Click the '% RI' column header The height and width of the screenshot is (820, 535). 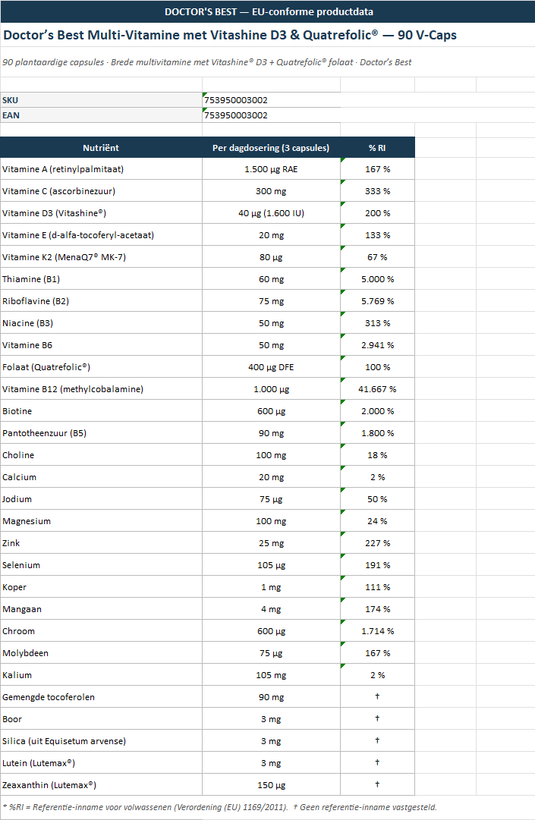coord(378,147)
